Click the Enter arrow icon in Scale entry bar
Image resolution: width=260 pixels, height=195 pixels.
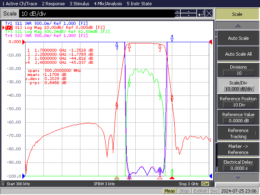pos(201,13)
